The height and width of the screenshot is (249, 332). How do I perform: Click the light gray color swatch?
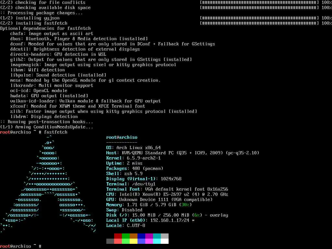(x=165, y=236)
